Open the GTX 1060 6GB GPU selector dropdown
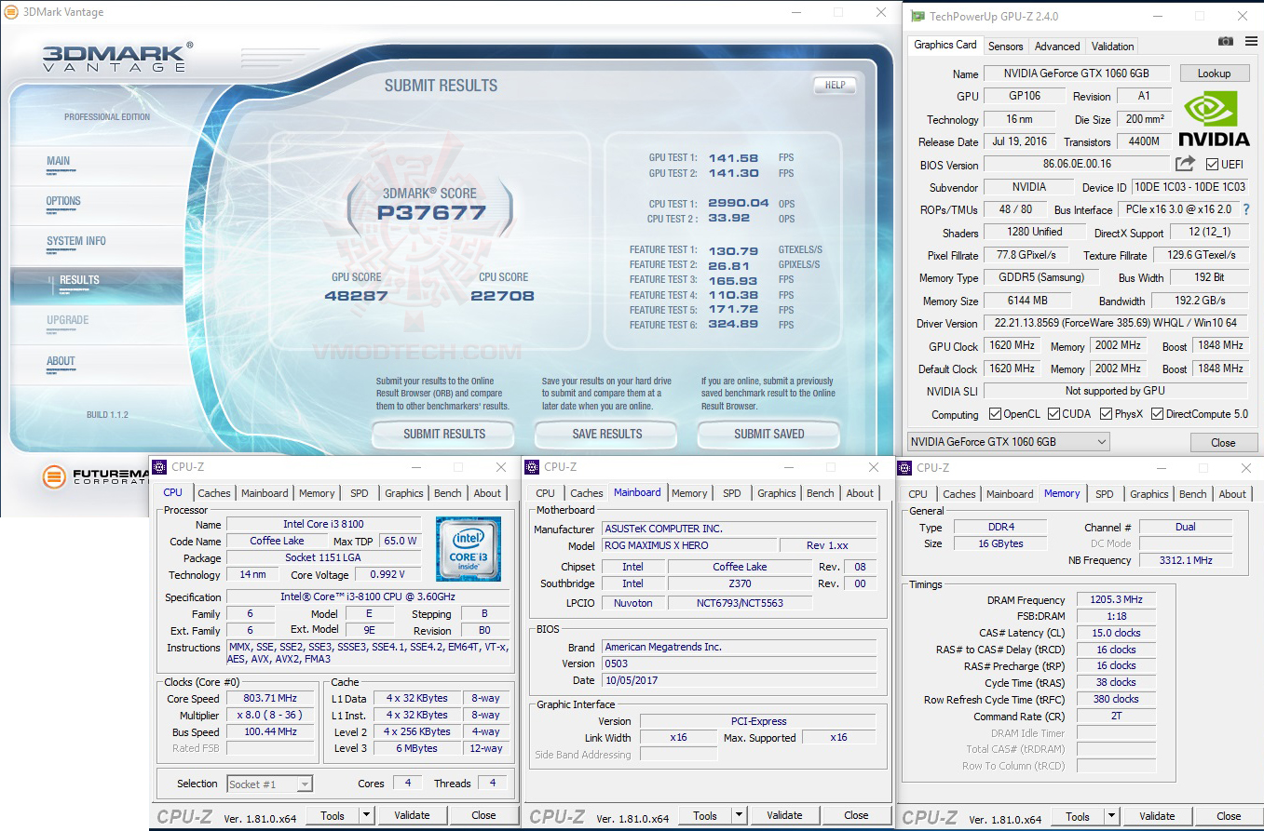The width and height of the screenshot is (1264, 831). (1009, 442)
